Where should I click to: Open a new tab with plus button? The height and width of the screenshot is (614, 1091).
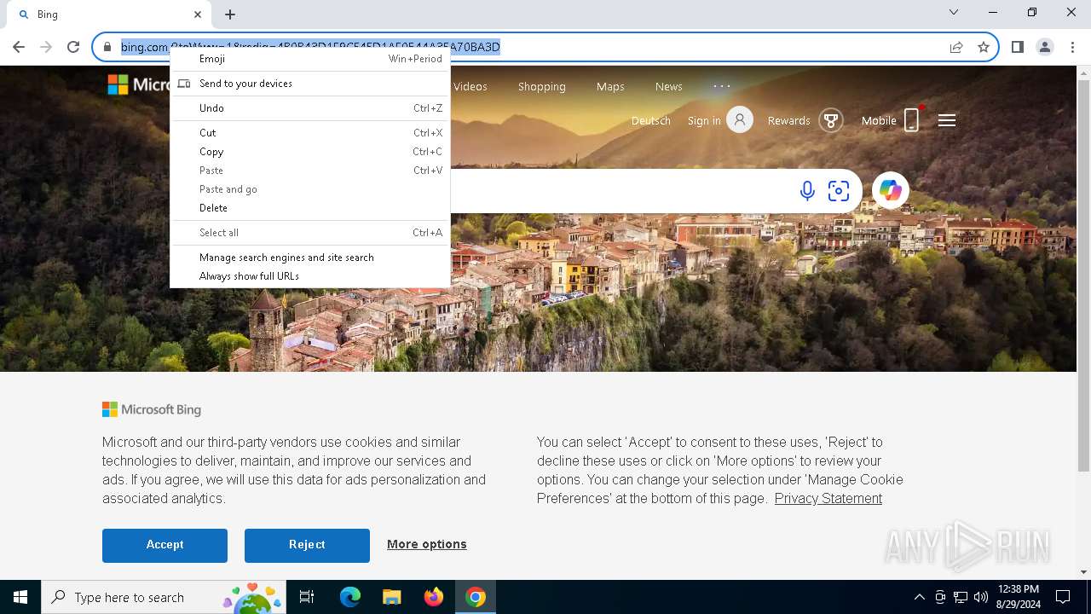[x=230, y=14]
